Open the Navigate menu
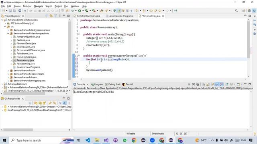The width and height of the screenshot is (257, 144). [39, 6]
